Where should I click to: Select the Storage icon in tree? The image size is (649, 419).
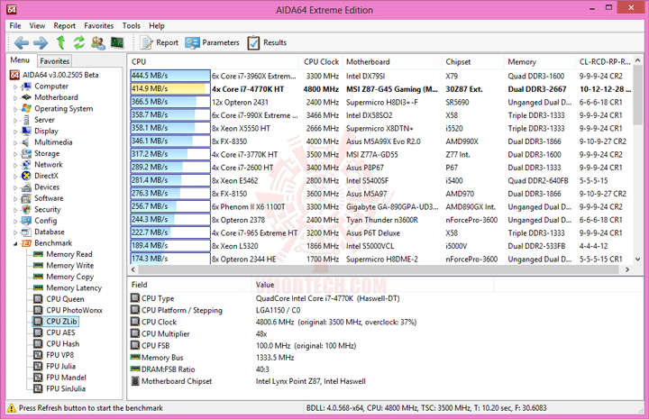(26, 153)
